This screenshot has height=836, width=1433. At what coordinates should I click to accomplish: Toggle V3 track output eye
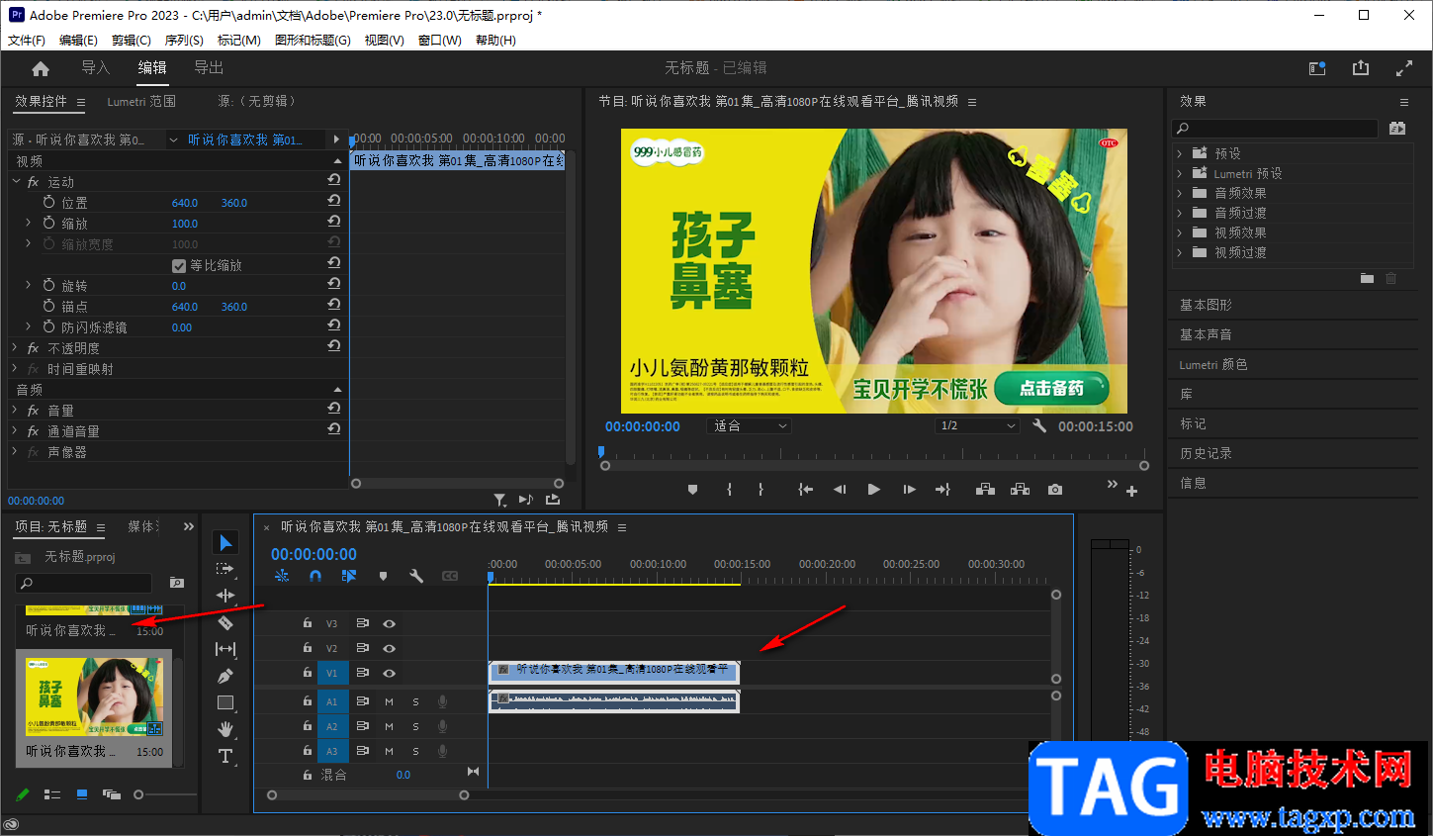[x=389, y=623]
